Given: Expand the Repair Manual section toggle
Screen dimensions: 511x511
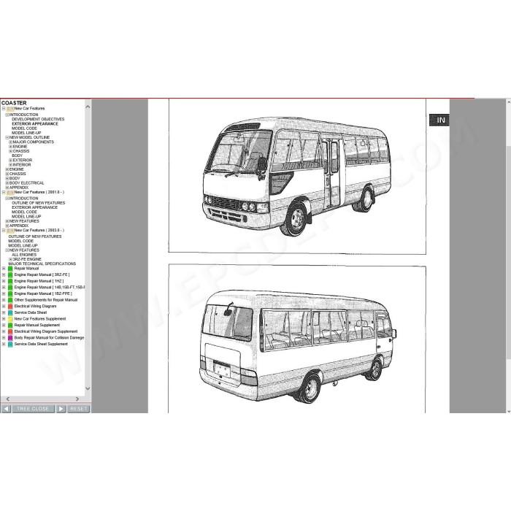Looking at the screenshot, I should (x=4, y=269).
